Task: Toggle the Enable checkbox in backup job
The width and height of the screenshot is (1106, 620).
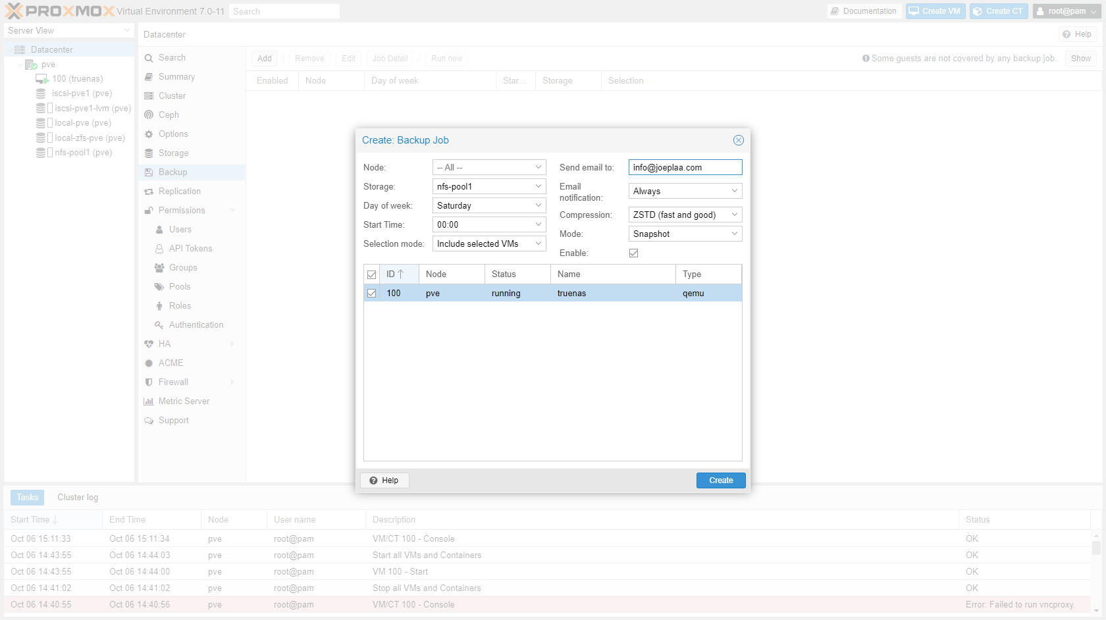Action: click(634, 253)
